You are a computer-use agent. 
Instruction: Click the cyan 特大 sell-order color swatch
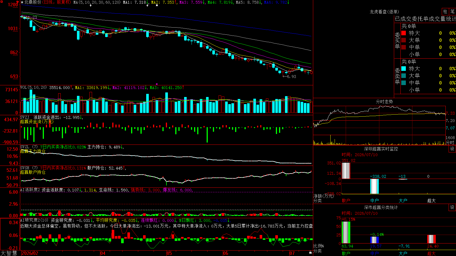tap(404, 69)
